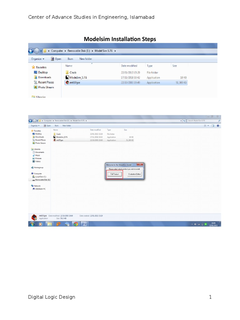Click refresh icon beside address bar
240x320 pixels.
coord(184,121)
